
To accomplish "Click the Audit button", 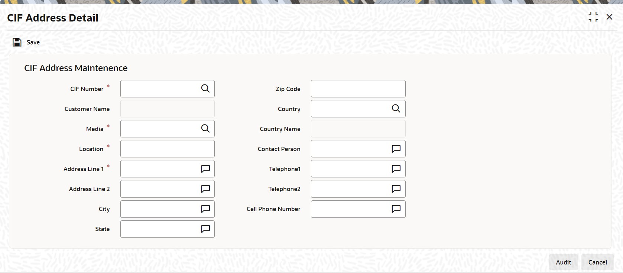I will (x=564, y=262).
